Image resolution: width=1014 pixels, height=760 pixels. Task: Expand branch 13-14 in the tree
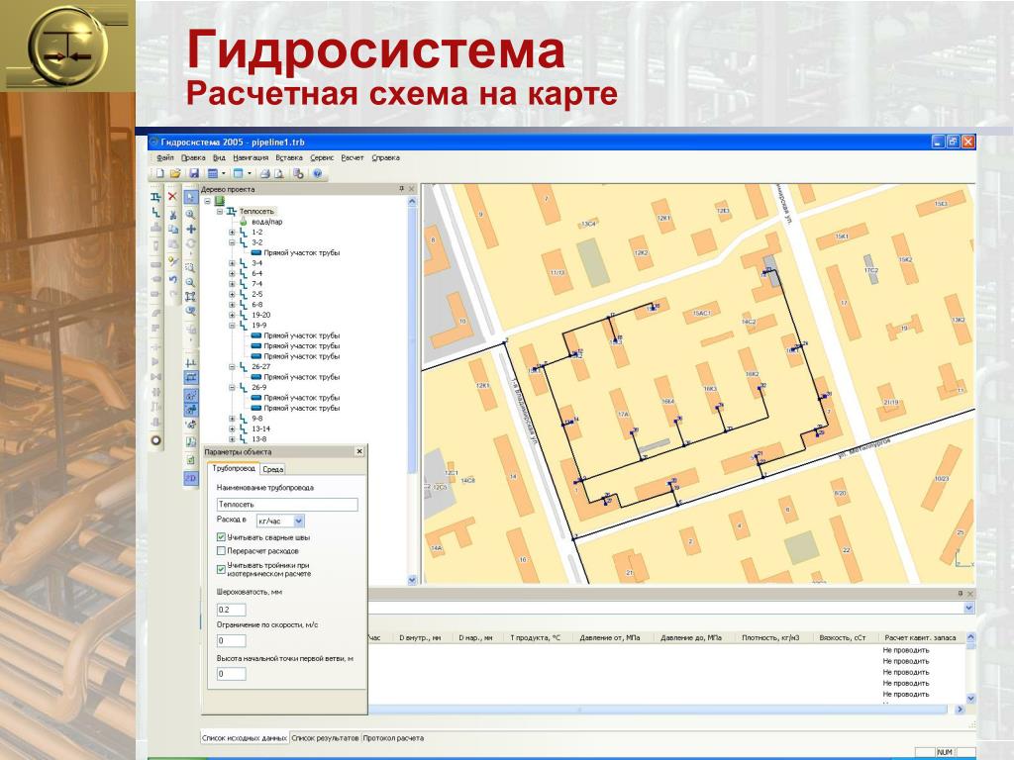click(232, 428)
